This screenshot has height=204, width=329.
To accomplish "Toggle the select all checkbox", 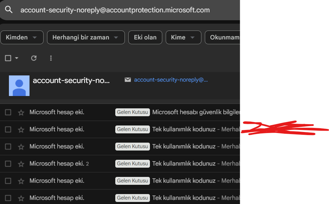I will click(x=8, y=58).
